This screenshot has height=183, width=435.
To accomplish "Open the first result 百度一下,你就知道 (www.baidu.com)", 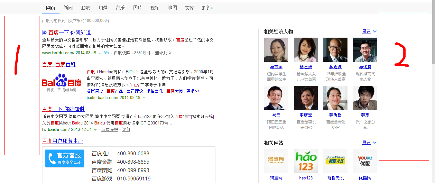I will pyautogui.click(x=70, y=32).
